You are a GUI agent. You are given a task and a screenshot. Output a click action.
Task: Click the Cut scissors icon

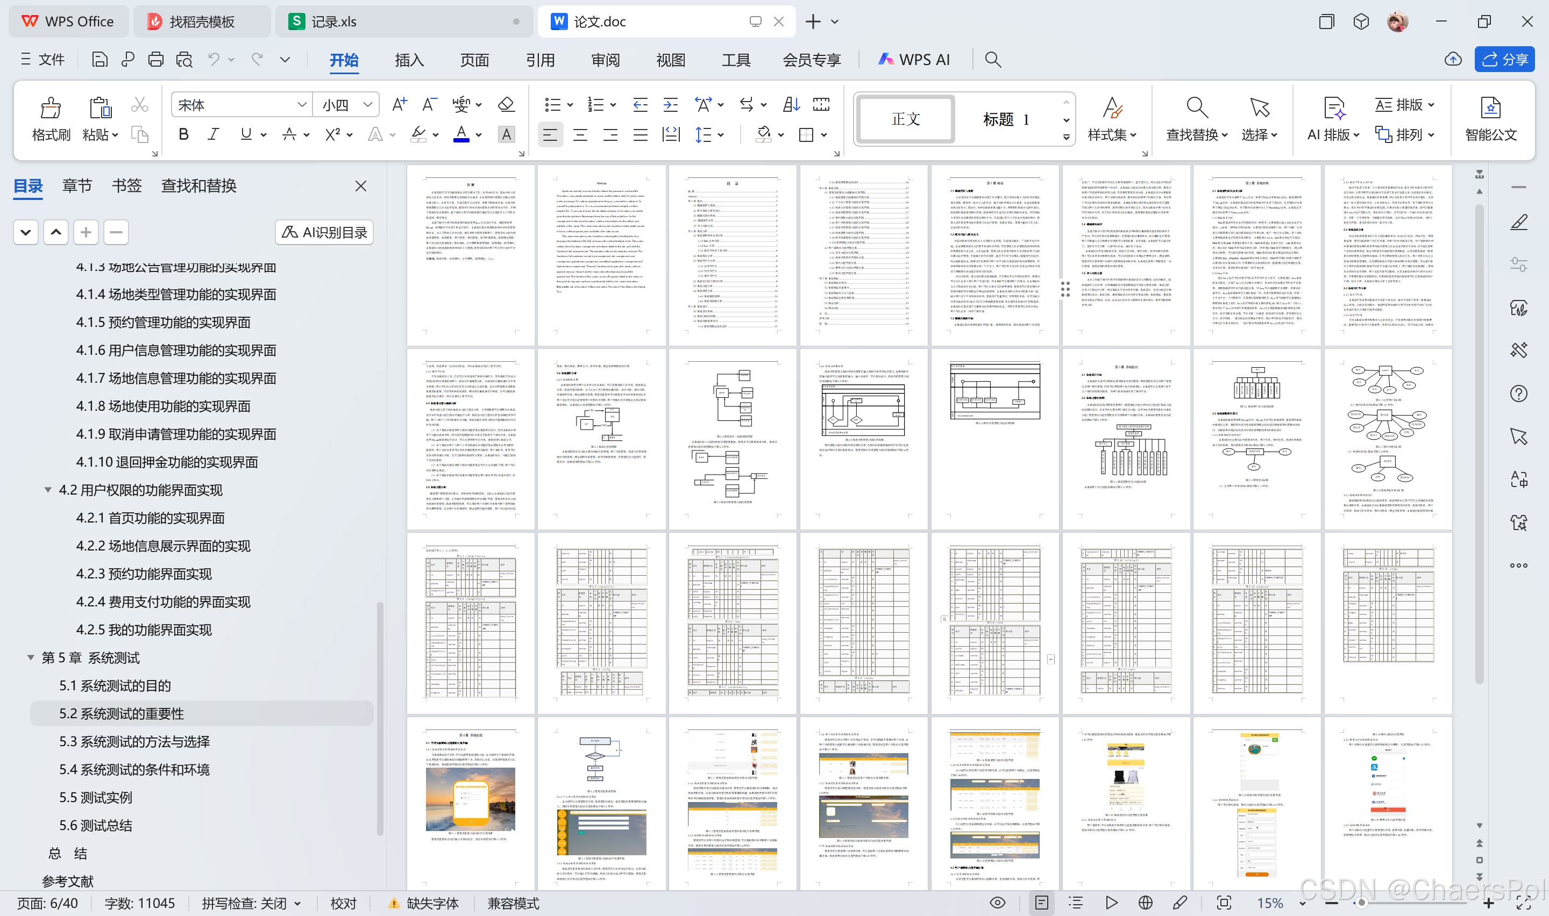point(139,105)
